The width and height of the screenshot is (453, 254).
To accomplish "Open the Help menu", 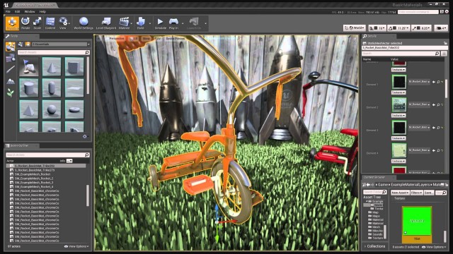I will click(x=42, y=12).
